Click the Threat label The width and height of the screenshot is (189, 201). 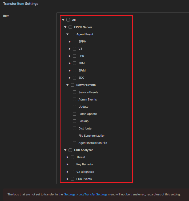81,157
